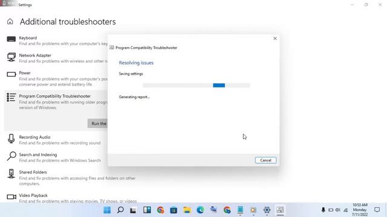This screenshot has height=217, width=387.
Task: Open the first Chrome taskbar icon
Action: [160, 210]
